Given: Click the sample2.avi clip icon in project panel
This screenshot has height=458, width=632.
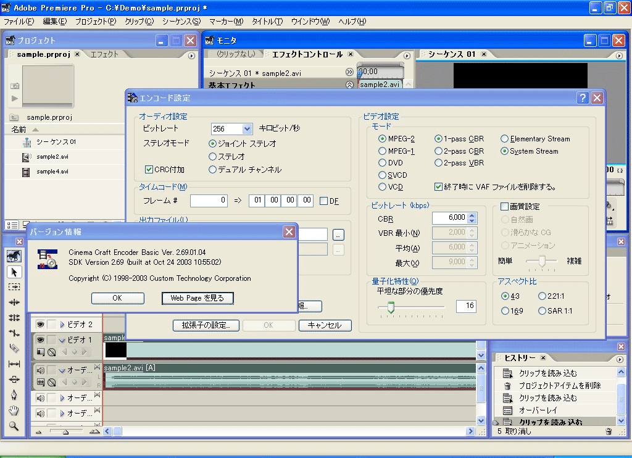Looking at the screenshot, I should click(x=27, y=157).
